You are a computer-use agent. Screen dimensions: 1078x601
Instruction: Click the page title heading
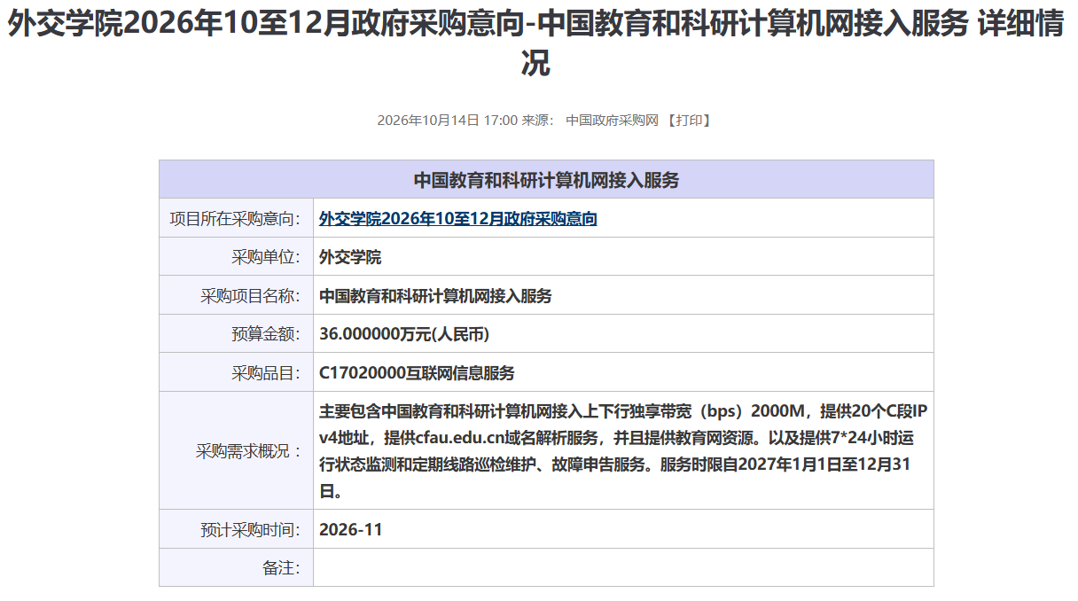coord(536,43)
